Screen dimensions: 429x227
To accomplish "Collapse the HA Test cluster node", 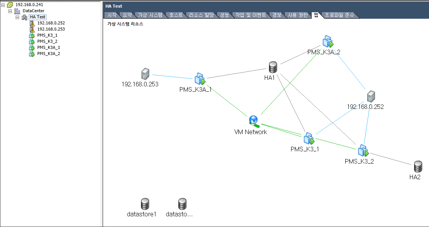I will coord(17,17).
